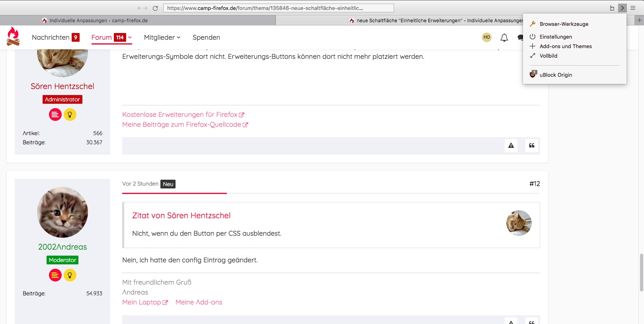The image size is (644, 324).
Task: Click the page's vertical scrollbar thumb
Action: tap(641, 273)
